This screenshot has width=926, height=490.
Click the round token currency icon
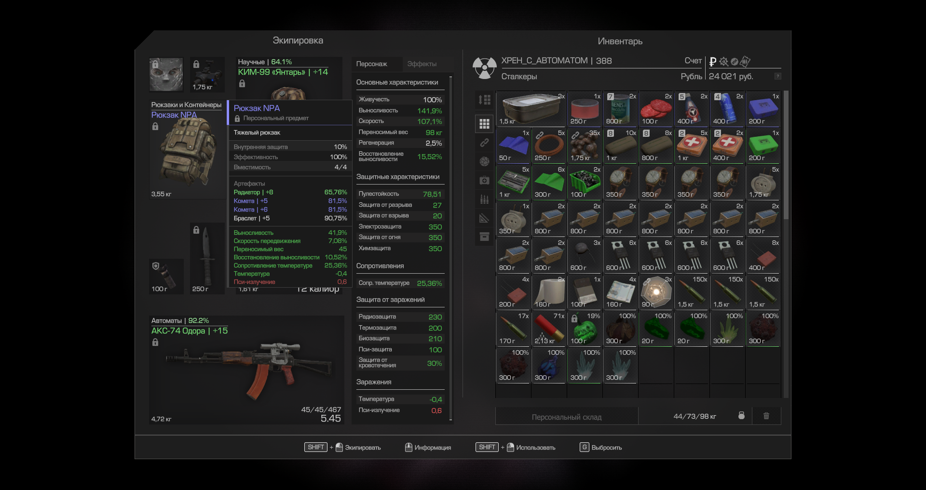click(x=735, y=62)
